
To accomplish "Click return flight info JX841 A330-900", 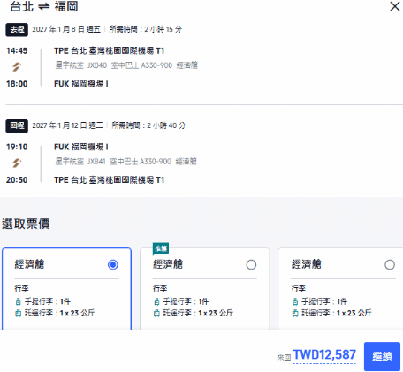I will (125, 162).
